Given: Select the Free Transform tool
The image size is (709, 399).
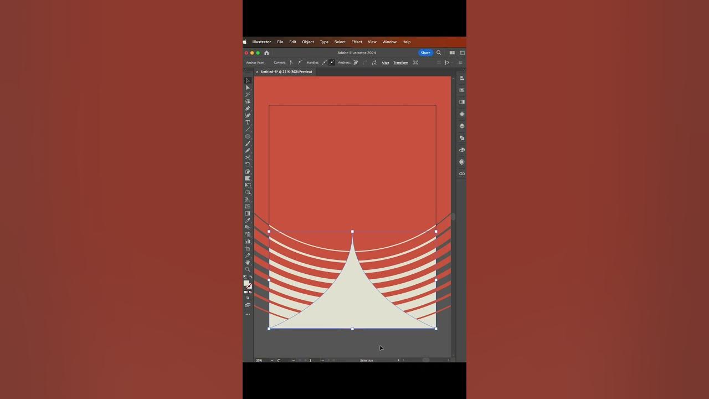Looking at the screenshot, I should click(248, 185).
